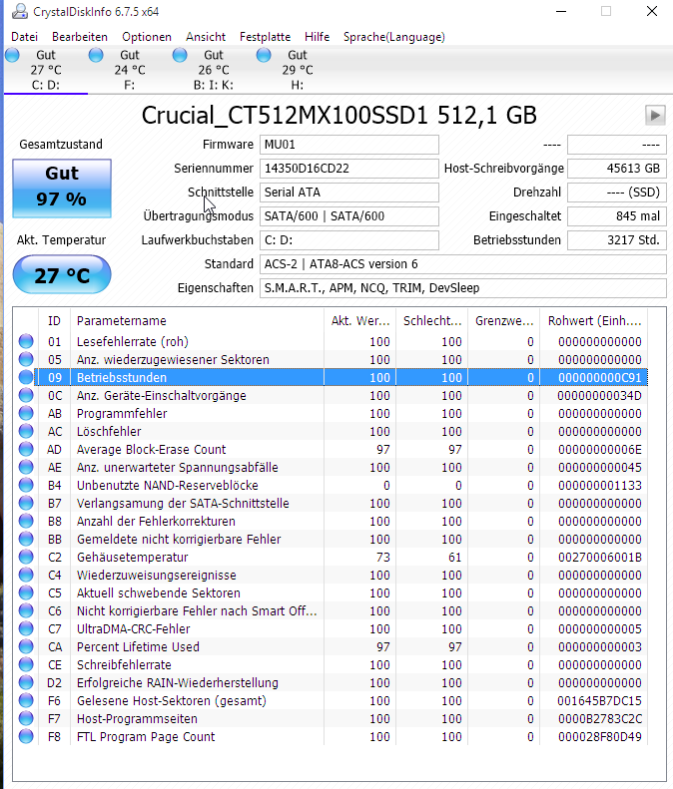This screenshot has width=673, height=789.
Task: Click status orb of Aktuell schwebende Sektoren row
Action: coord(26,592)
